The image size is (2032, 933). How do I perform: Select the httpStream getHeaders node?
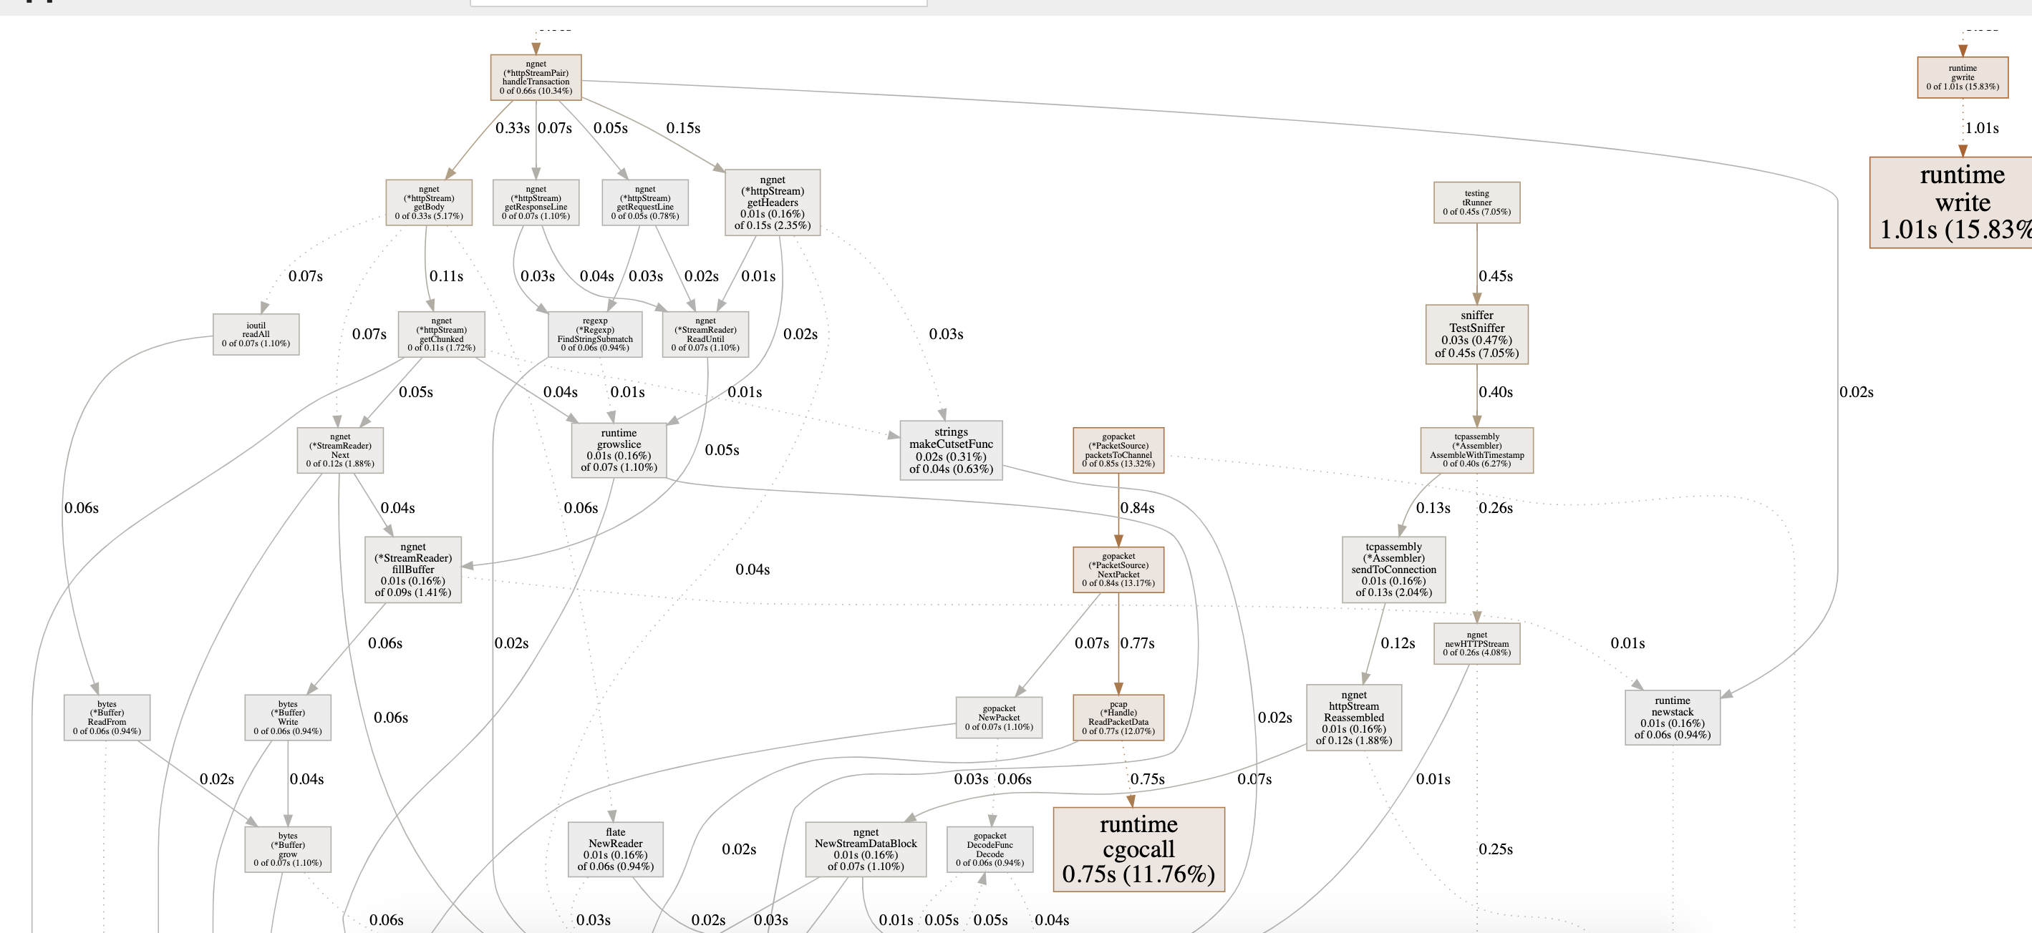(x=773, y=202)
